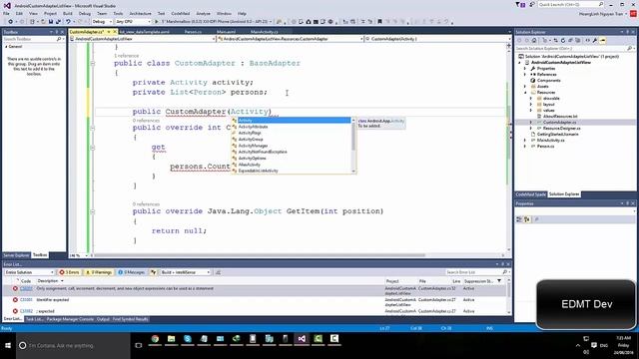Close the CustomAdapter.cs editor tab
The width and height of the screenshot is (639, 359).
(x=115, y=32)
